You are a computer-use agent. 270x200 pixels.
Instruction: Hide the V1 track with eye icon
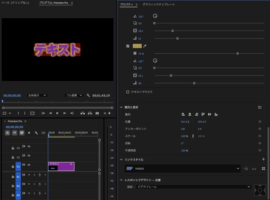click(x=29, y=165)
